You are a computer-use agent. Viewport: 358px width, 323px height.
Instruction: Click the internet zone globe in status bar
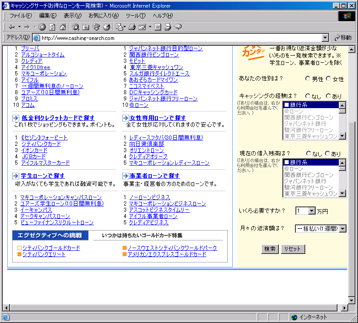pyautogui.click(x=294, y=317)
